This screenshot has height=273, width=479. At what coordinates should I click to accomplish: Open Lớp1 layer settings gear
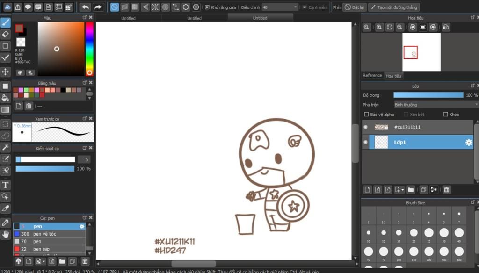click(468, 142)
